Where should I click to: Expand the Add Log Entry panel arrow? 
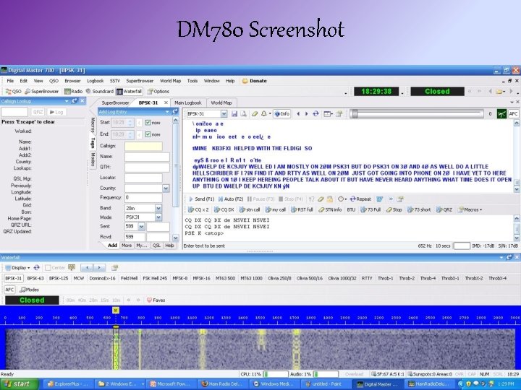pos(167,112)
